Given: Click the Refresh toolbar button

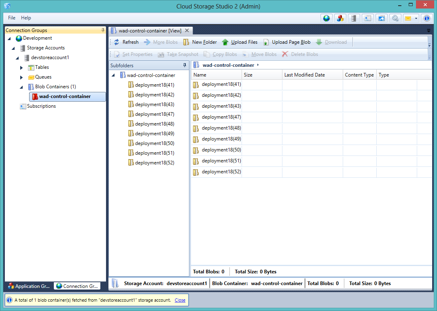Looking at the screenshot, I should tap(126, 42).
